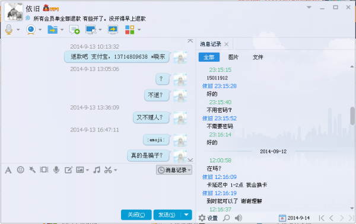Toggle the 消息记录 history button
Image resolution: width=356 pixels, height=224 pixels.
coord(174,170)
